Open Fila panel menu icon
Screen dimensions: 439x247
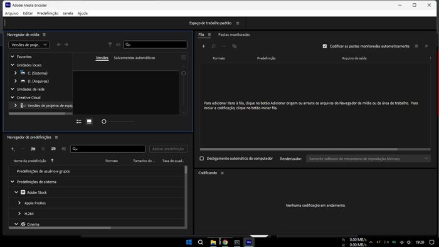click(209, 34)
